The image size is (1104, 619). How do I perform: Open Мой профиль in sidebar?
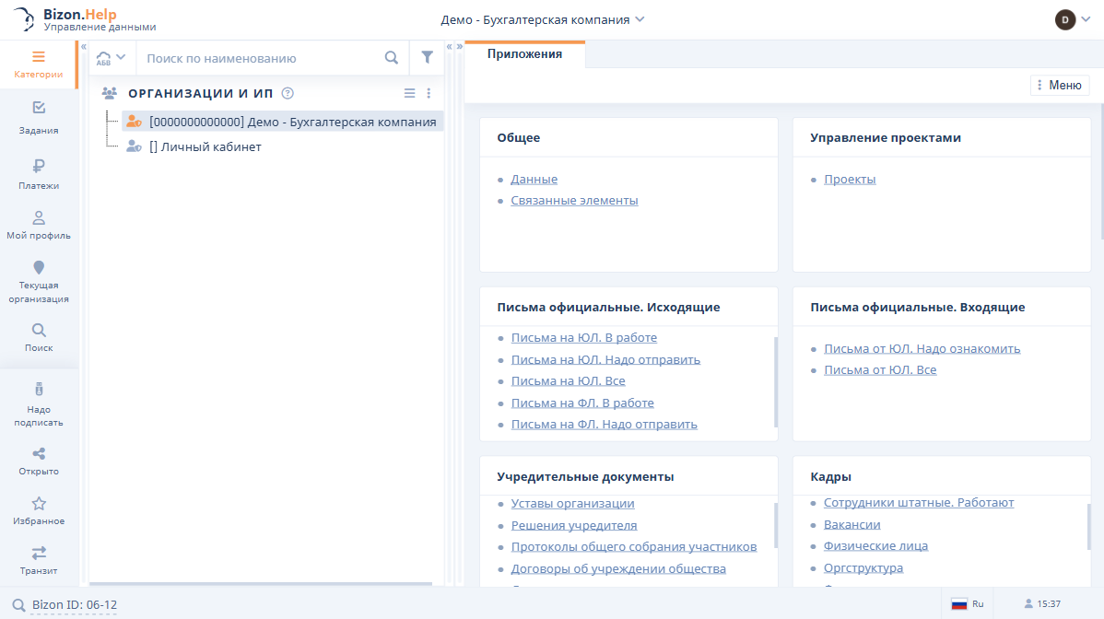pos(39,225)
